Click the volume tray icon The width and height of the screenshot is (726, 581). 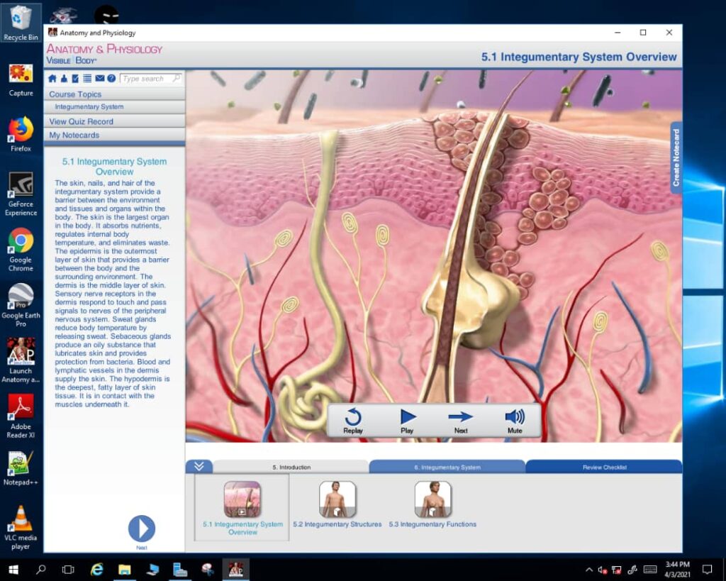[x=602, y=570]
